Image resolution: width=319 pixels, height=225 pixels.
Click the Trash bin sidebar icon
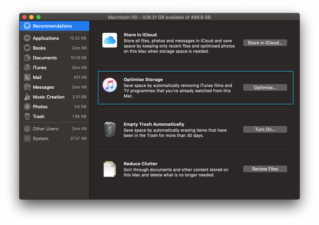(27, 116)
